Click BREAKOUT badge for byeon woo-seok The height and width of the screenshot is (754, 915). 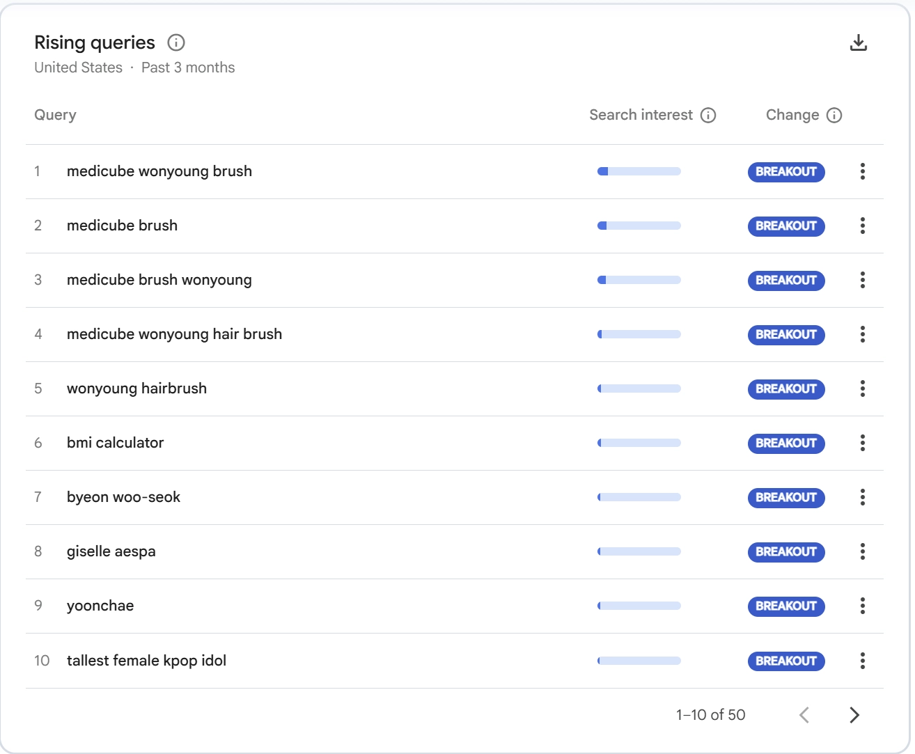coord(786,498)
